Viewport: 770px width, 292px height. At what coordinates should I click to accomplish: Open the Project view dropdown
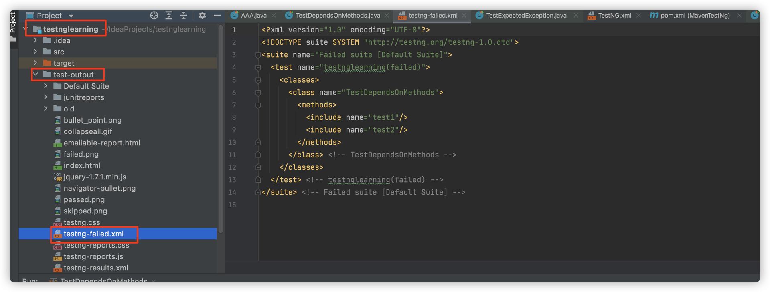pos(71,16)
